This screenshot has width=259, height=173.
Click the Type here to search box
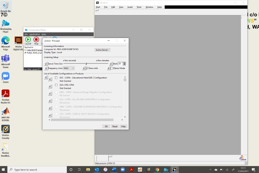[x=37, y=169]
